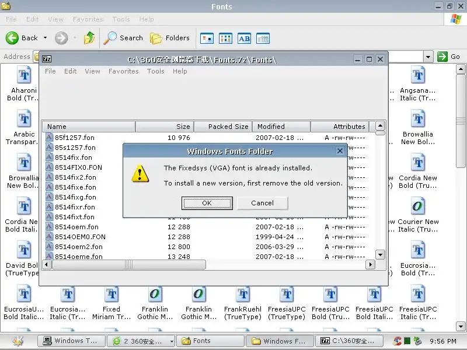Screen dimensions: 467x350
Task: Open Search in Fonts window
Action: (123, 38)
